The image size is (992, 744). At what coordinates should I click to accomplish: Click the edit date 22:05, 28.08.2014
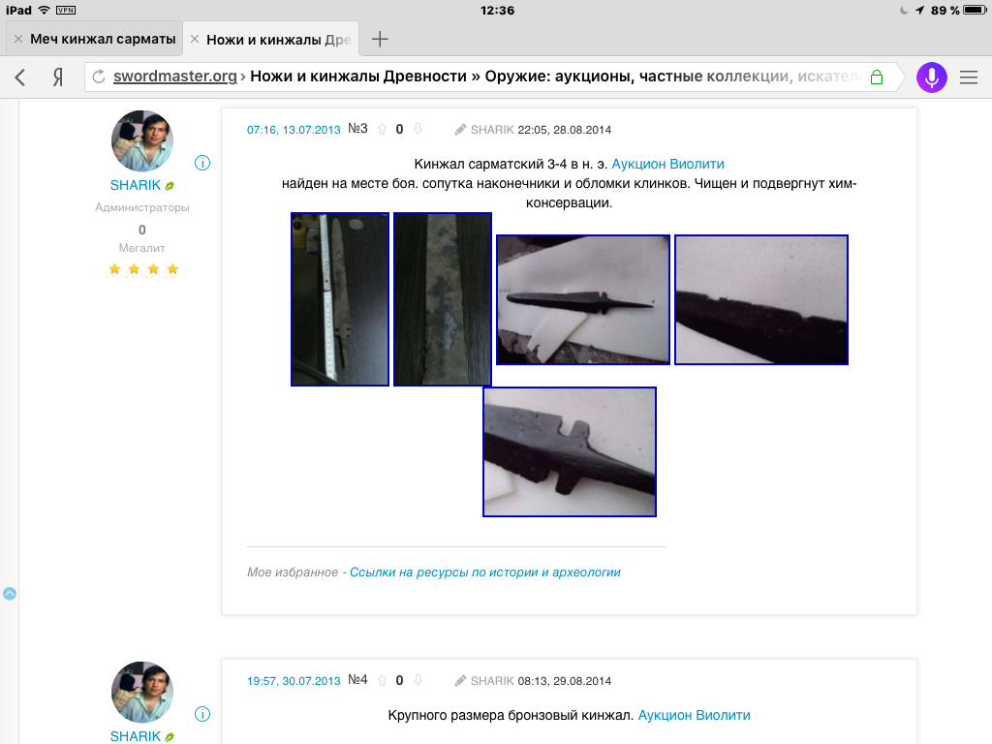coord(565,130)
